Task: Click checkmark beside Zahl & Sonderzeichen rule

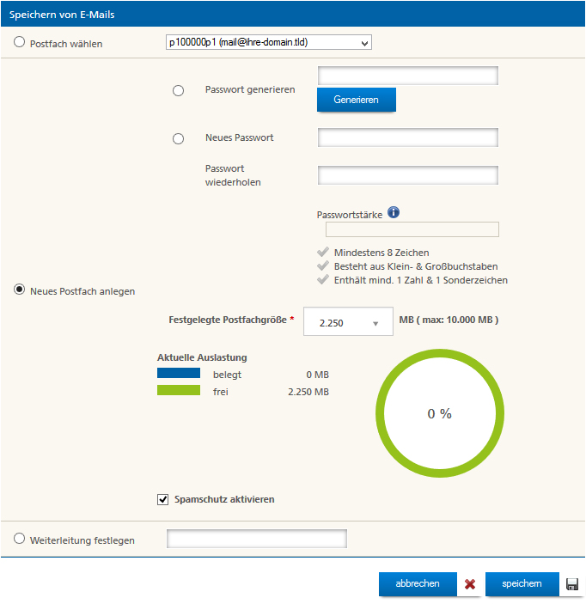Action: (x=323, y=280)
